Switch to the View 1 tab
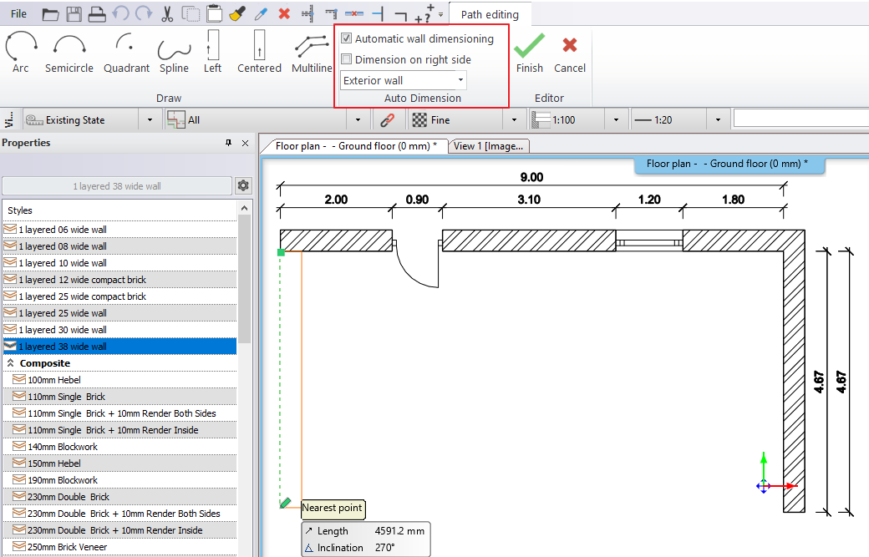869x557 pixels. pos(489,146)
